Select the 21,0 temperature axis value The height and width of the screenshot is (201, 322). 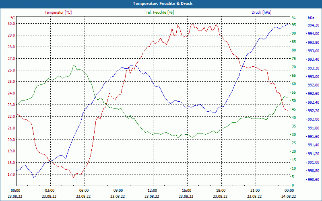(x=12, y=128)
